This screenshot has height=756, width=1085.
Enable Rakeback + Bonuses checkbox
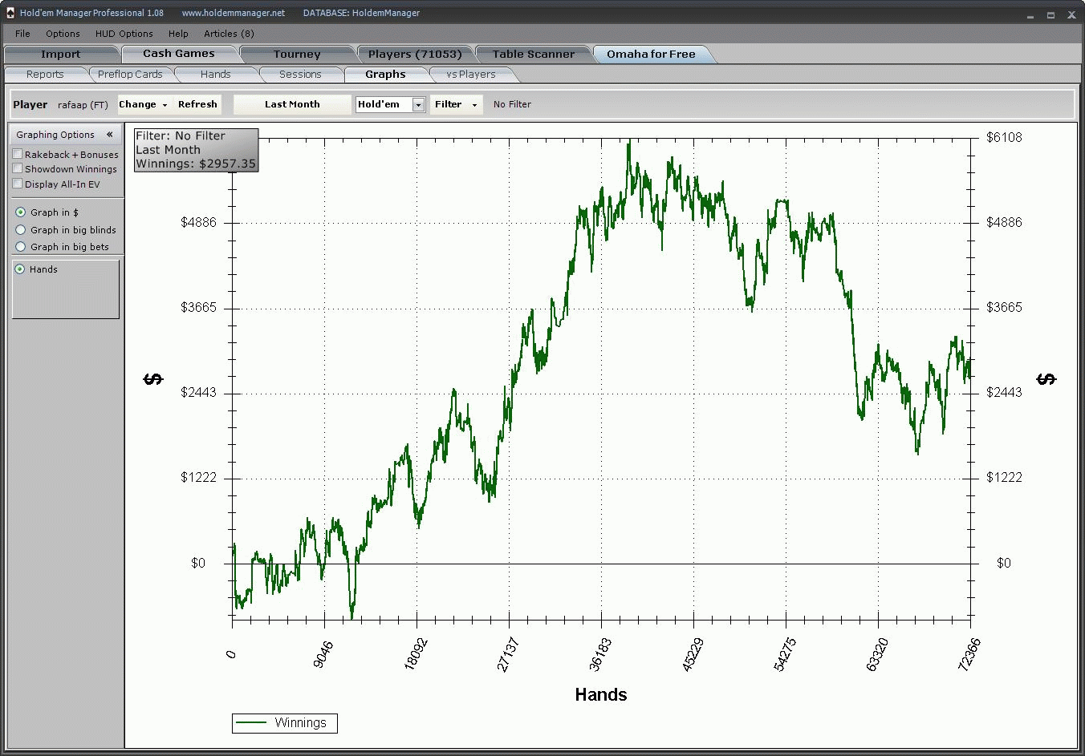18,154
